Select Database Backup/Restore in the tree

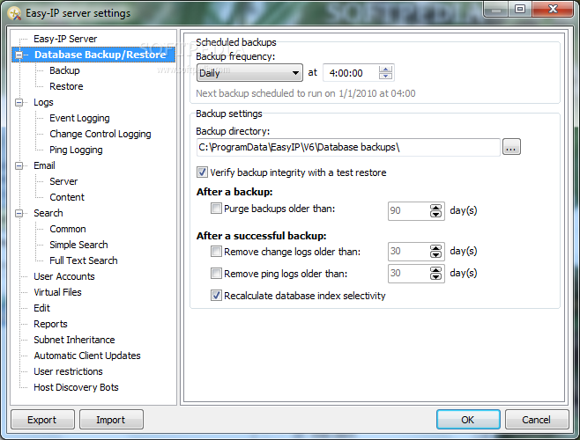point(100,55)
